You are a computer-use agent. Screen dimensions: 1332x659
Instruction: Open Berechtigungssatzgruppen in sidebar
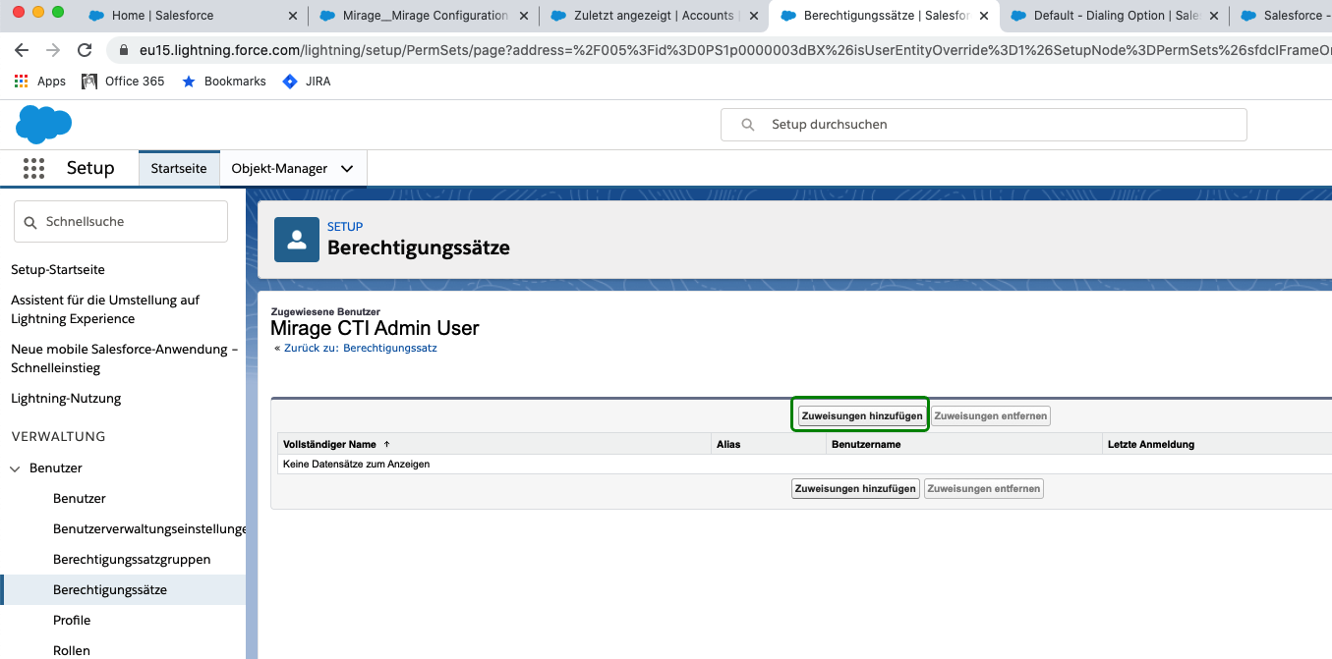[132, 560]
